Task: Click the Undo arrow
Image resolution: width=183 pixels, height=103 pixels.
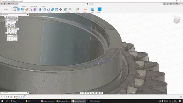Action: point(12,4)
